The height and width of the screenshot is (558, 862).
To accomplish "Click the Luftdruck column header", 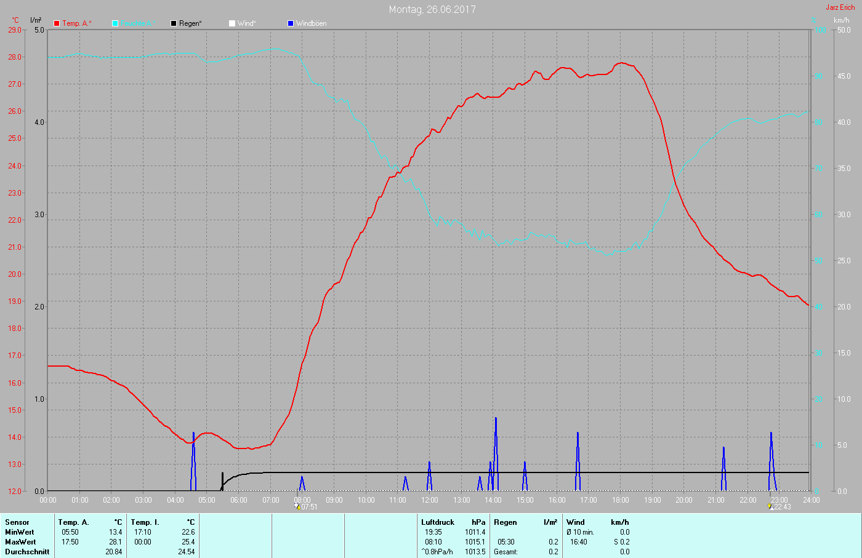I will coord(437,522).
